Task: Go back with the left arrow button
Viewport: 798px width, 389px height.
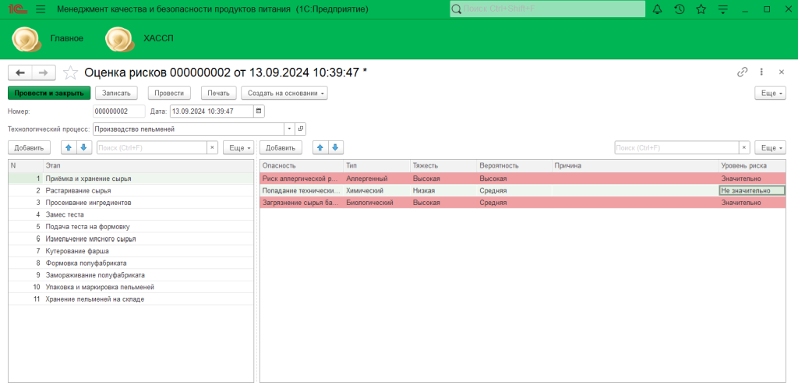Action: click(x=20, y=72)
